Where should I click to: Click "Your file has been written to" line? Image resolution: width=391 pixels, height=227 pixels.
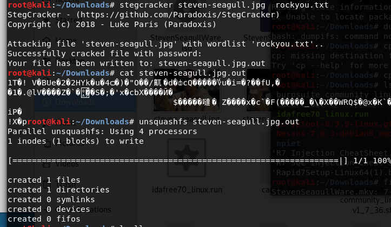(136, 63)
